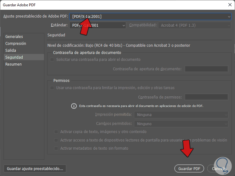Open the Compatibilidad Acrobat 4 dropdown
Screen dimensions: 235x176
[194, 25]
